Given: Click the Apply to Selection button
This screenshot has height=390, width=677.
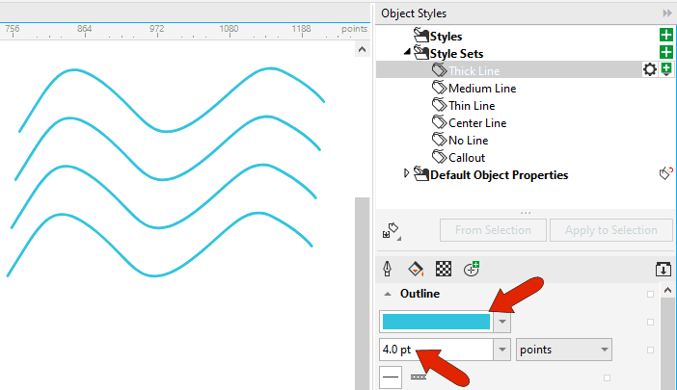Looking at the screenshot, I should click(609, 230).
